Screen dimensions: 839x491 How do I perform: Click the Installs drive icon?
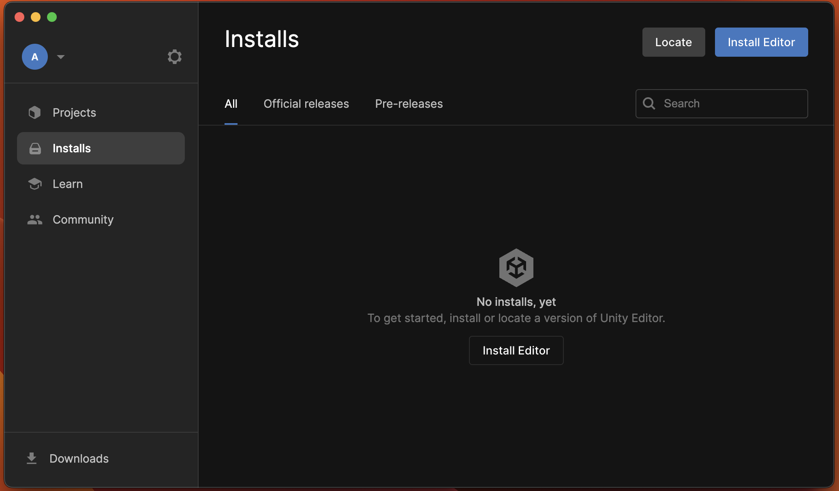click(35, 148)
